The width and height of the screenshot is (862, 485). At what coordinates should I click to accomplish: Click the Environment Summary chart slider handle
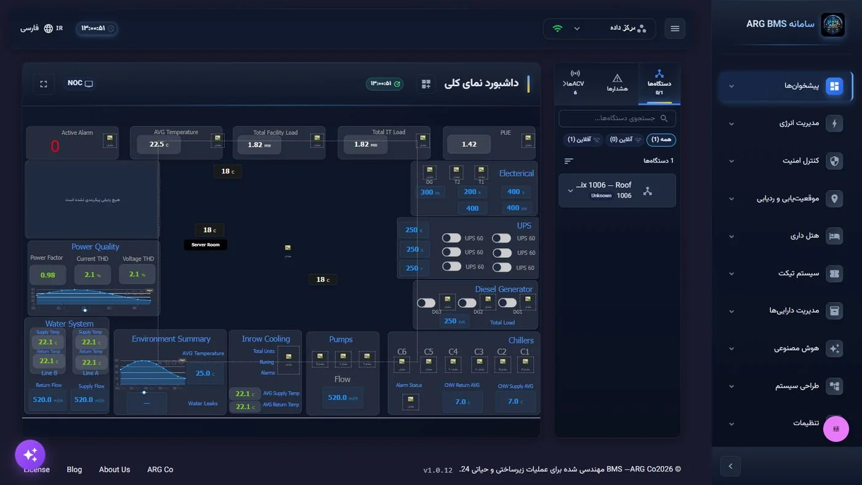144,392
